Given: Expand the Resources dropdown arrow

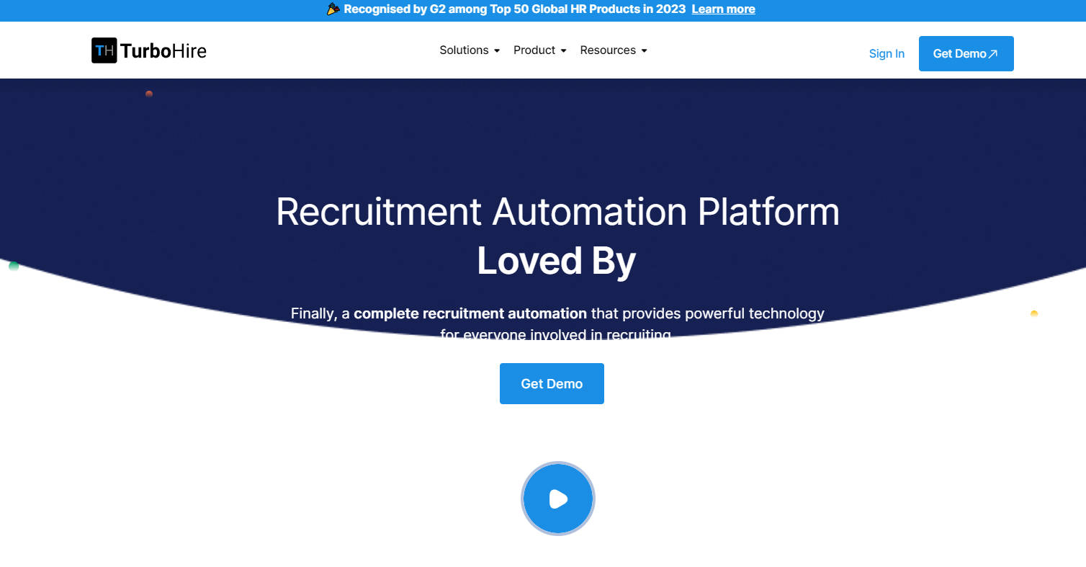Looking at the screenshot, I should click(644, 51).
